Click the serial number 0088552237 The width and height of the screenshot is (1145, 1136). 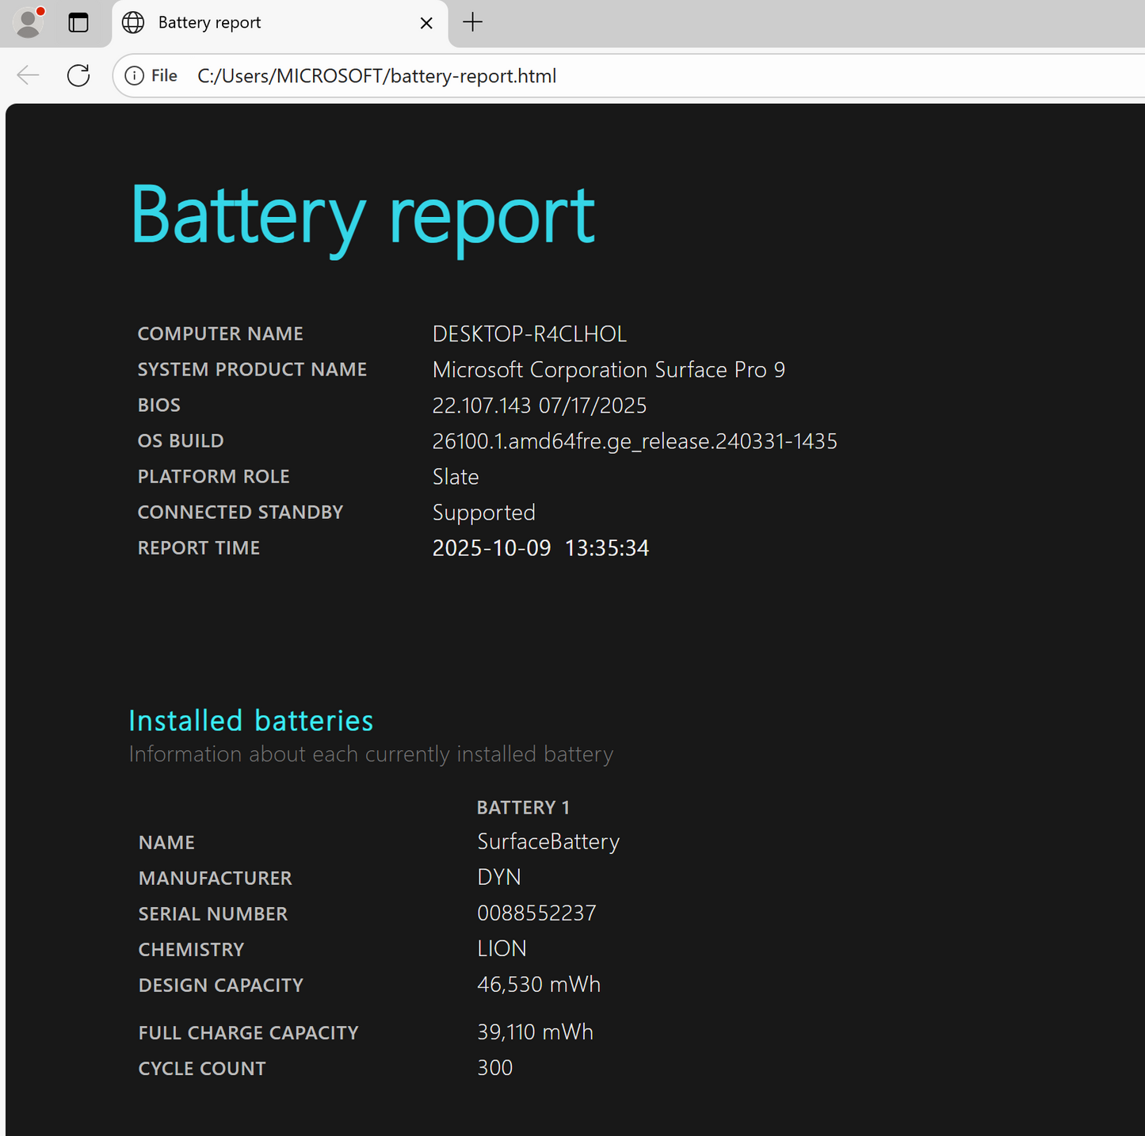tap(536, 913)
